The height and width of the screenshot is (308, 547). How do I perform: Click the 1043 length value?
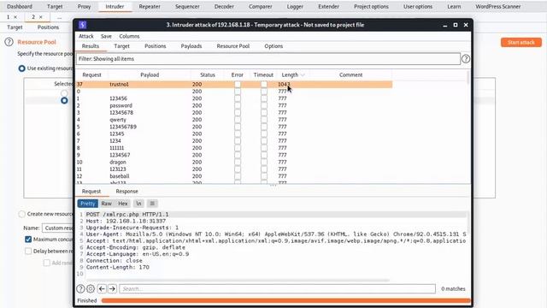tap(284, 84)
